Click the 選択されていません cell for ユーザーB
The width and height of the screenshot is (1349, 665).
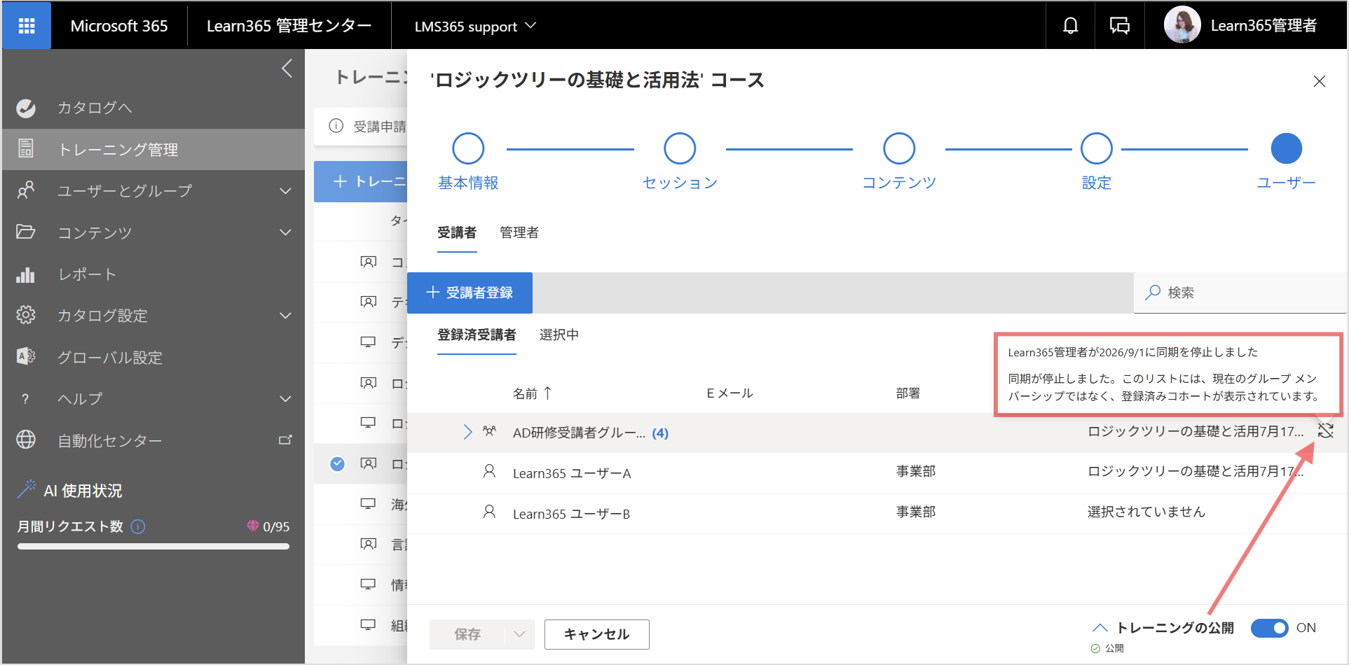pyautogui.click(x=1146, y=512)
